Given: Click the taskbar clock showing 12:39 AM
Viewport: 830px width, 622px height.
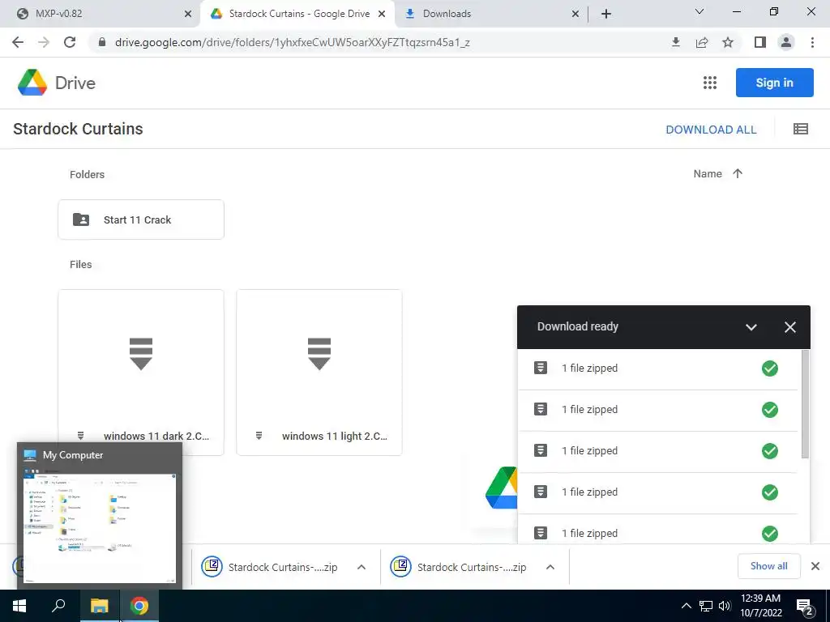Looking at the screenshot, I should (x=760, y=606).
